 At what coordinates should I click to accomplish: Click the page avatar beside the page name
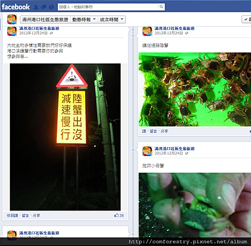coord(12,19)
